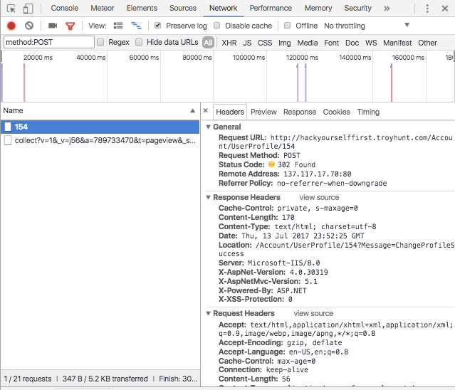This screenshot has height=390, width=455.
Task: Clear the network log
Action: pos(29,26)
